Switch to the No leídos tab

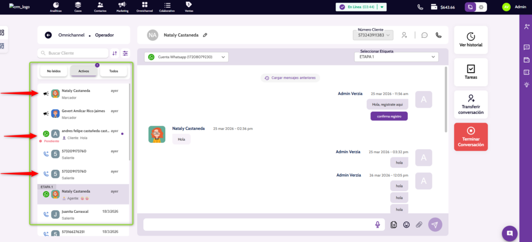click(54, 71)
